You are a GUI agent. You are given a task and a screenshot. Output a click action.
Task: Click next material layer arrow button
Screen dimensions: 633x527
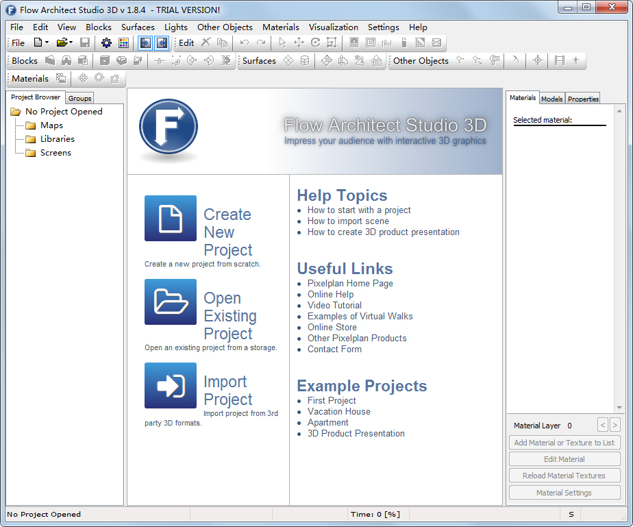615,425
